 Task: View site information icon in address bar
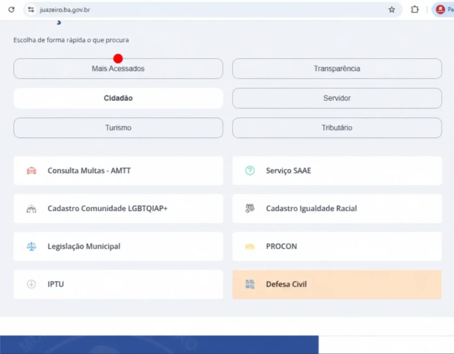pos(31,10)
